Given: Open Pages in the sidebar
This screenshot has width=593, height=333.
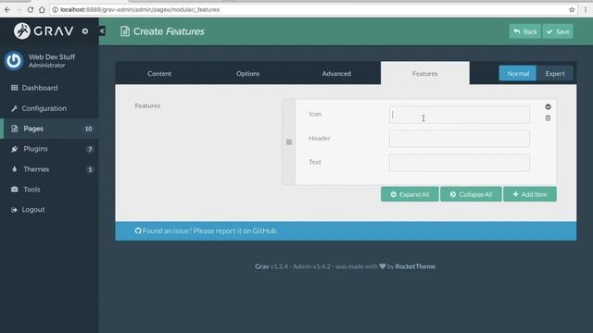Looking at the screenshot, I should (49, 129).
